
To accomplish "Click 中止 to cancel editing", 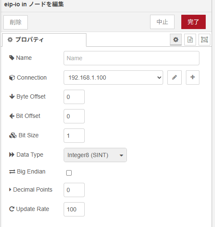I will coord(162,22).
